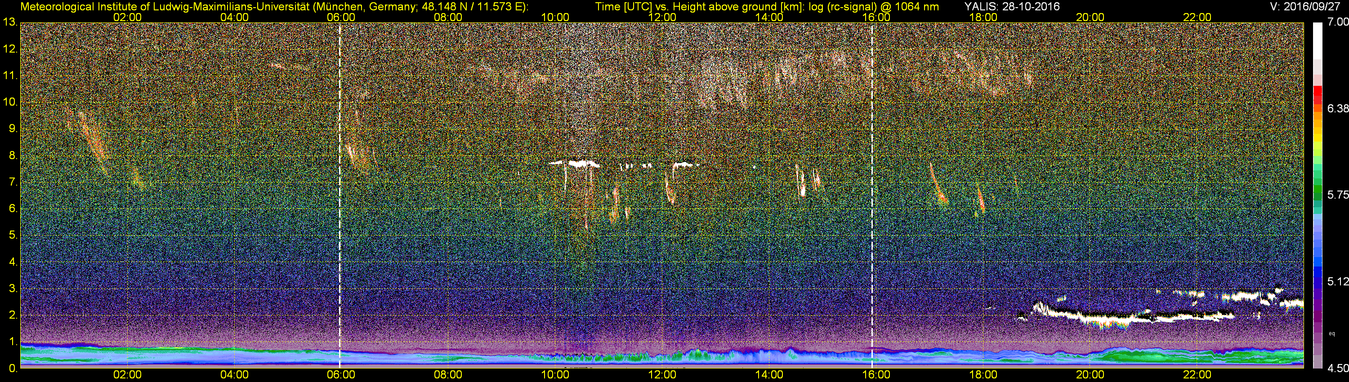This screenshot has width=1349, height=382.
Task: Click the red section of the colorbar
Action: click(1318, 96)
